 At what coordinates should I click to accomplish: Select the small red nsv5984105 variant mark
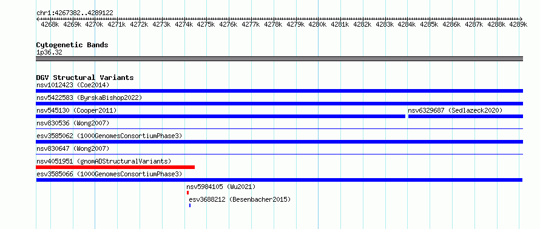pyautogui.click(x=187, y=193)
